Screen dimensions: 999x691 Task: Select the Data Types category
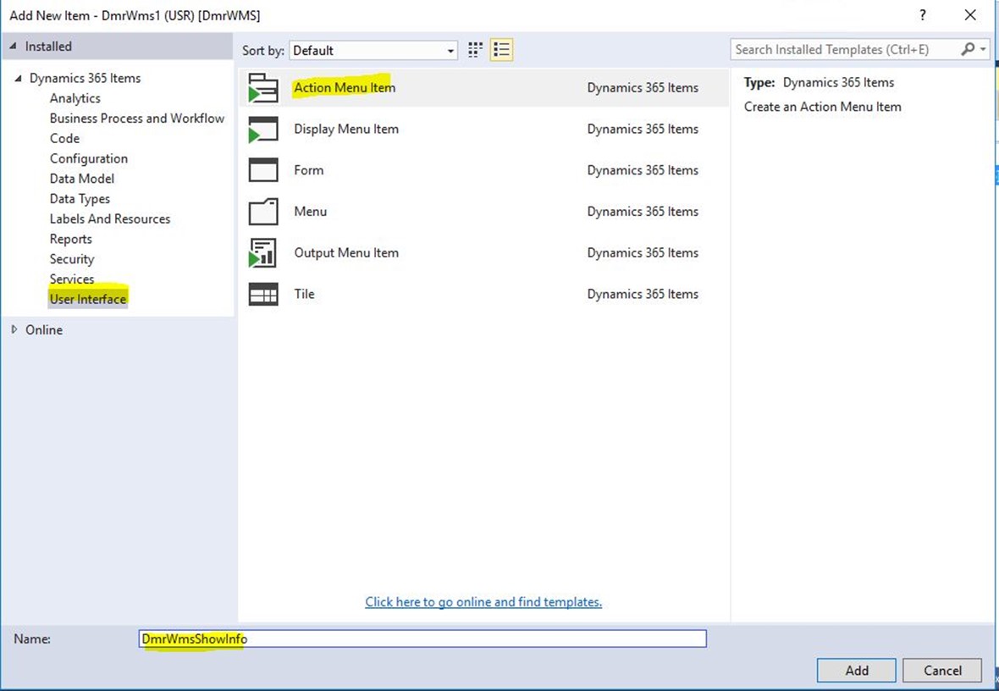point(80,199)
